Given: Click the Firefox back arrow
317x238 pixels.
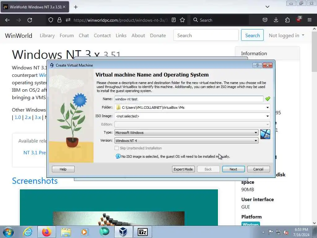Looking at the screenshot, I should (7, 20).
